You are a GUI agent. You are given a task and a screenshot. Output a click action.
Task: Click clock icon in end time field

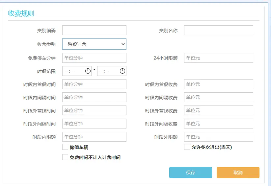point(122,71)
